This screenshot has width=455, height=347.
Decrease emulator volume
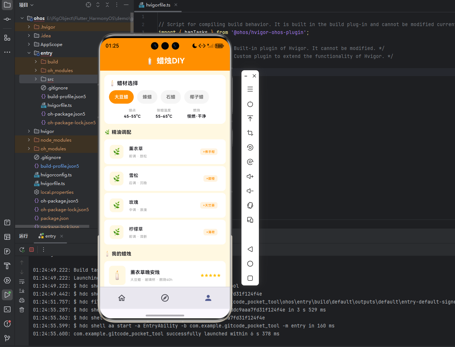[x=250, y=191]
